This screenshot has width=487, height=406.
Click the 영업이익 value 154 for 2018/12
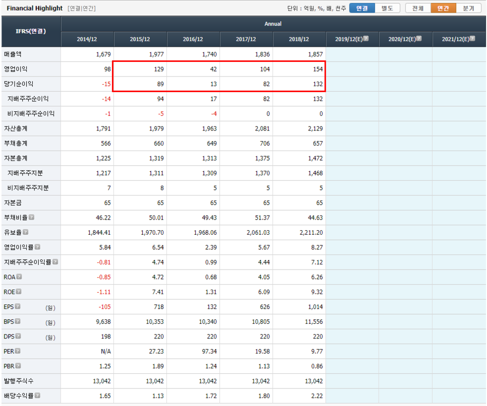click(318, 69)
